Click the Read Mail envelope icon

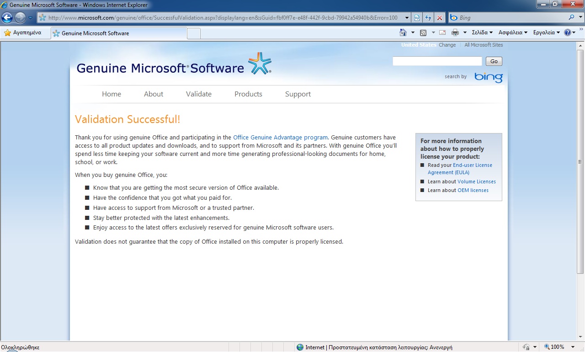[442, 32]
